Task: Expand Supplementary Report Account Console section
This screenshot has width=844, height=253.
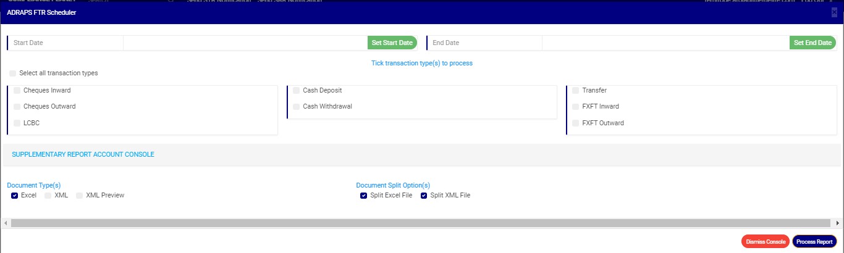Action: [83, 155]
